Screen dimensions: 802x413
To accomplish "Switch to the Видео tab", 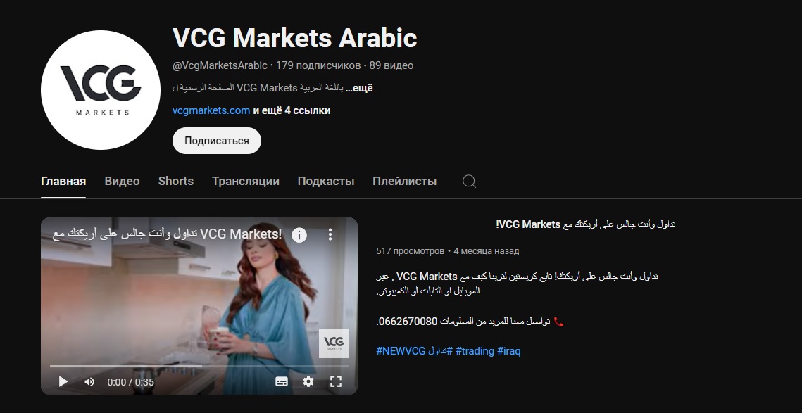I will point(123,181).
